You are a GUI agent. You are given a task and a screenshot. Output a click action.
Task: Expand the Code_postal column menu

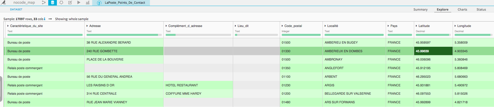282,26
